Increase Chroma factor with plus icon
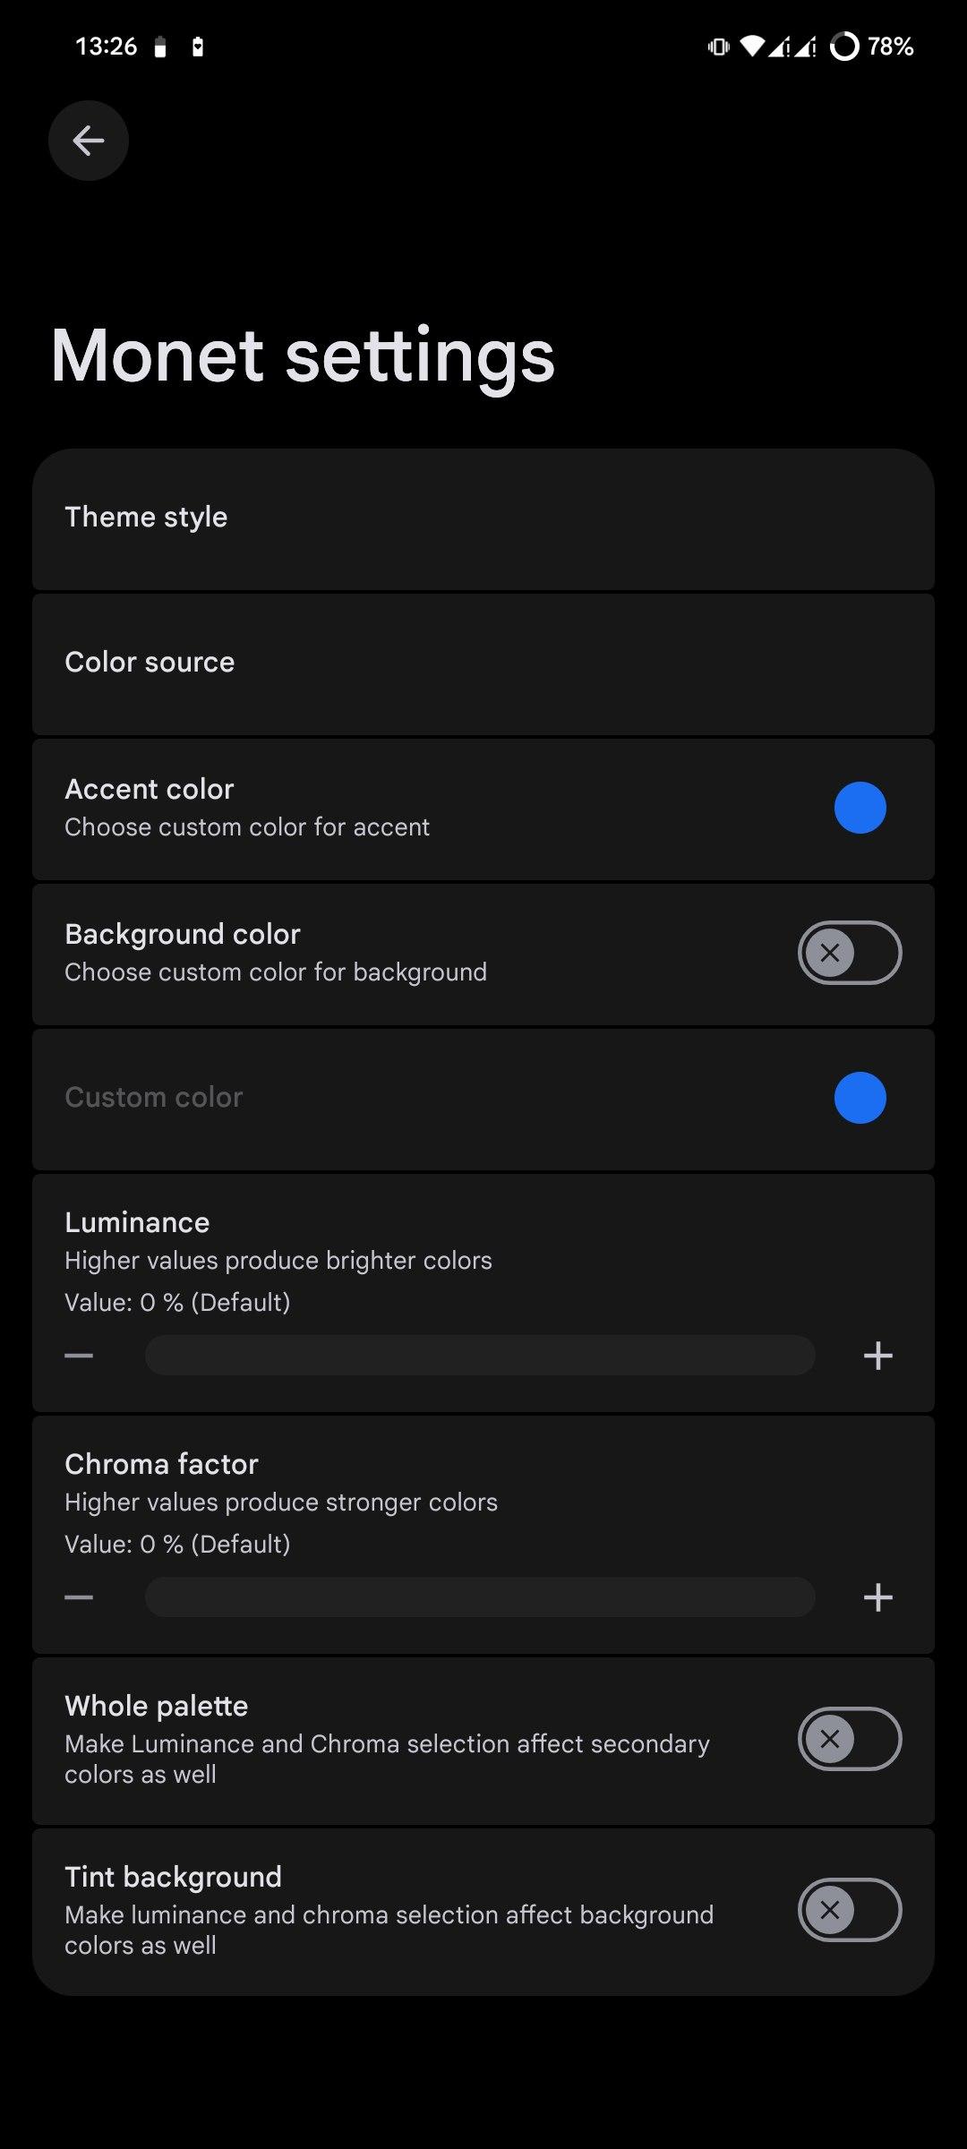 (877, 1597)
